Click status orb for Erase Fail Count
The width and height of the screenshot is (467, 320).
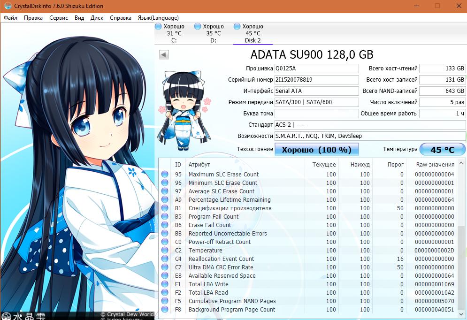click(165, 225)
